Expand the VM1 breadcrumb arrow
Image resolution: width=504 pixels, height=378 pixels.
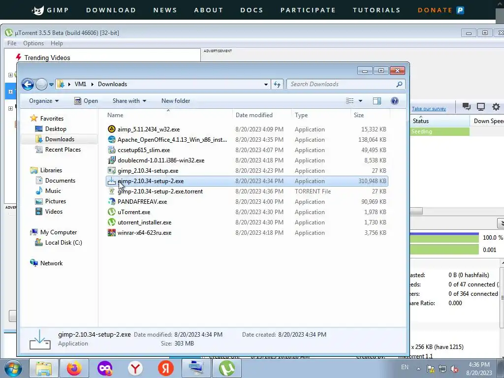[92, 84]
